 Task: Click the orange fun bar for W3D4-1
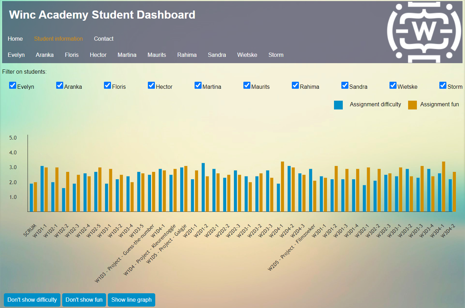click(x=444, y=187)
